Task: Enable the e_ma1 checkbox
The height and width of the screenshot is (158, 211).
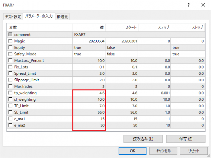Action: (10, 118)
